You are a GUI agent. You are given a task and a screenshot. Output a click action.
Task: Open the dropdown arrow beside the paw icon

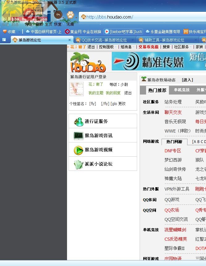click(76, 18)
